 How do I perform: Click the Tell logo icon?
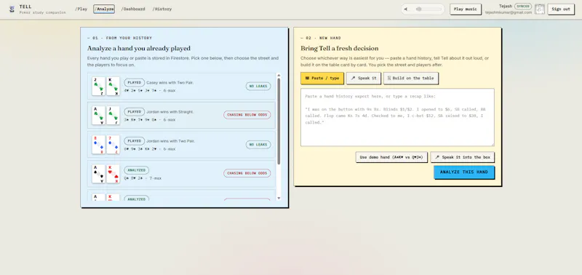click(x=12, y=9)
